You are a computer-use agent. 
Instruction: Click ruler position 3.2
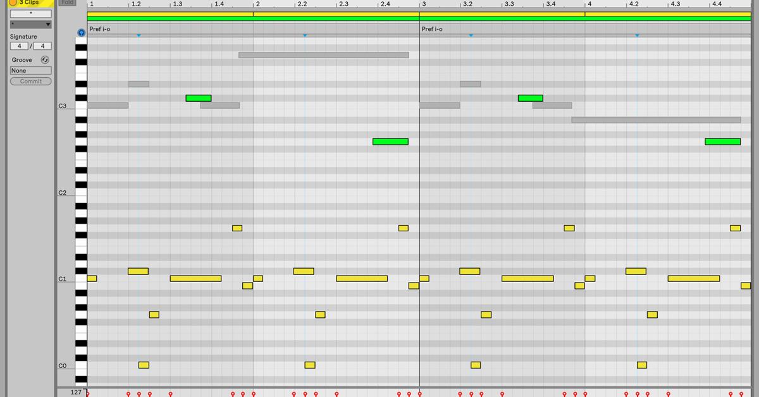click(x=467, y=4)
